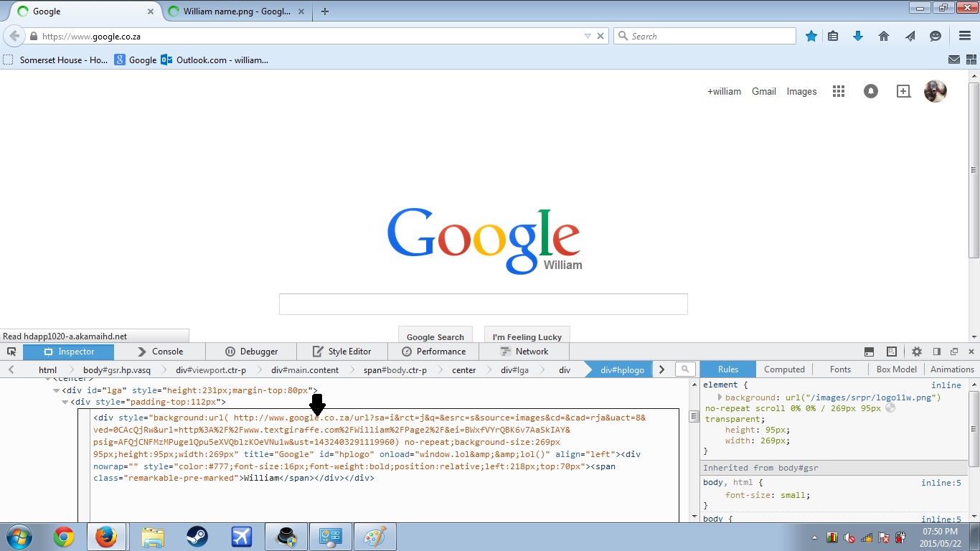Screen dimensions: 980x551
Task: Toggle the devtools split console icon
Action: (869, 352)
